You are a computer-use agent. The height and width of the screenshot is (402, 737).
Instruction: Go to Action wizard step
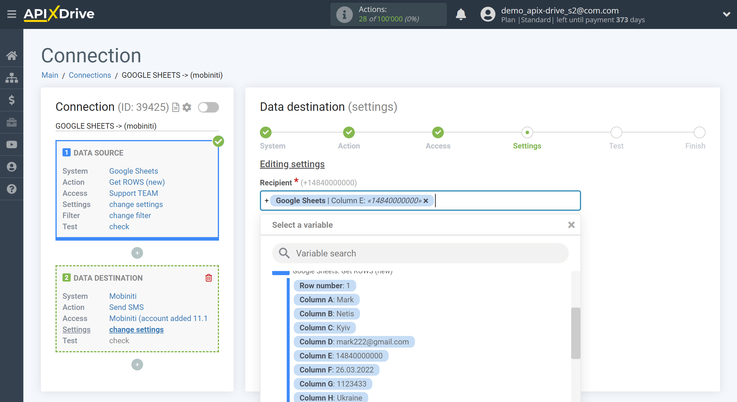tap(349, 132)
